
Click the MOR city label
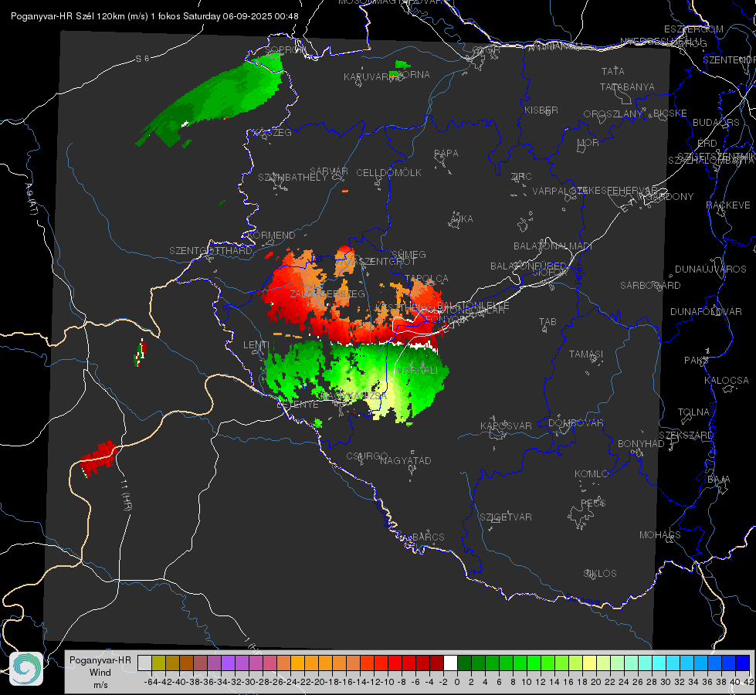pyautogui.click(x=588, y=142)
